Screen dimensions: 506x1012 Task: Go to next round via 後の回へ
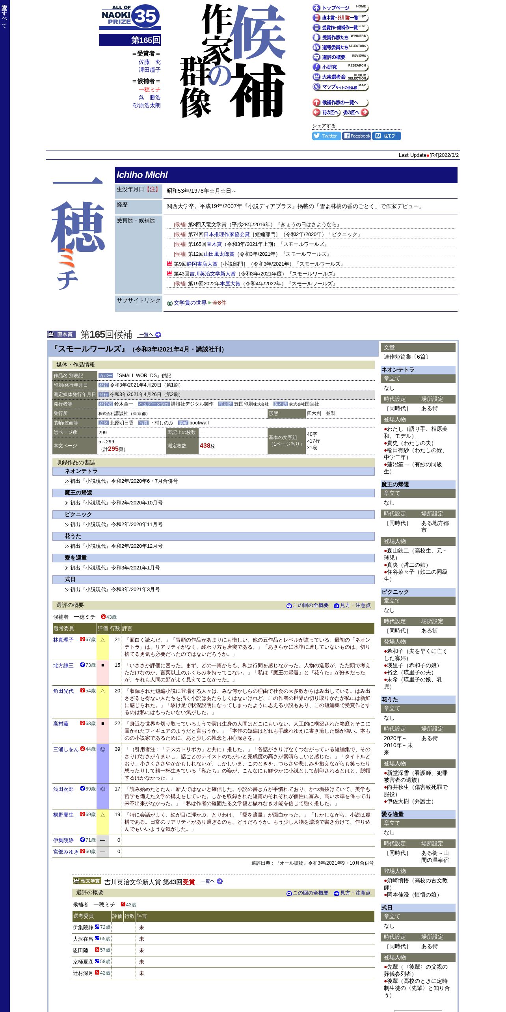coord(355,112)
